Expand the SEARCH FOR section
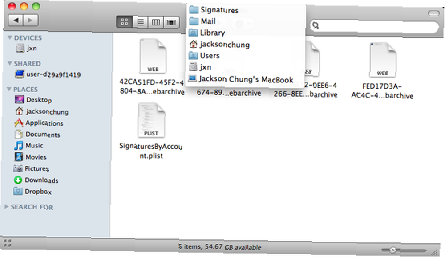The image size is (445, 258). coord(7,207)
